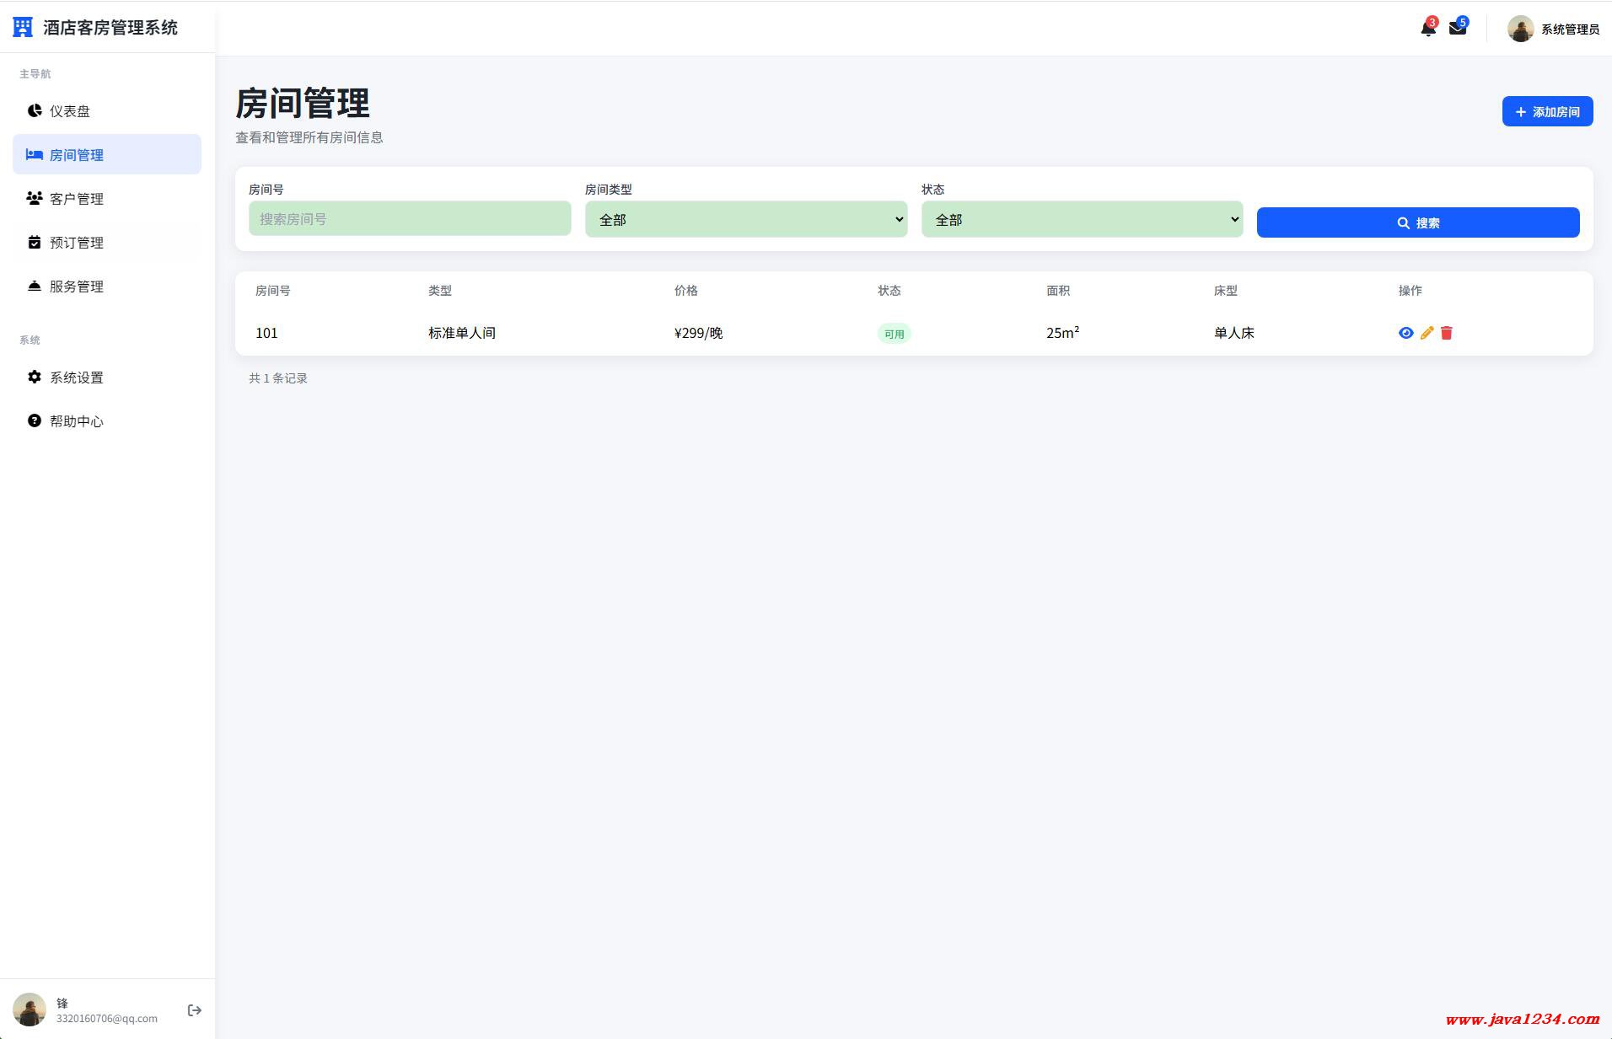Click the blue 搜索 button
The height and width of the screenshot is (1039, 1612).
click(1417, 222)
